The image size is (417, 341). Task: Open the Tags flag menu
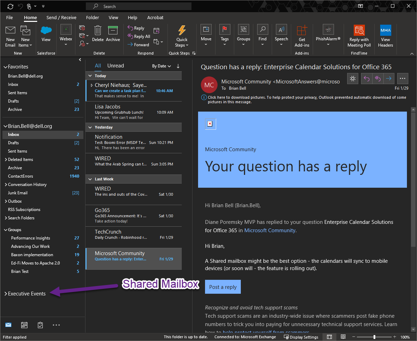pyautogui.click(x=224, y=36)
